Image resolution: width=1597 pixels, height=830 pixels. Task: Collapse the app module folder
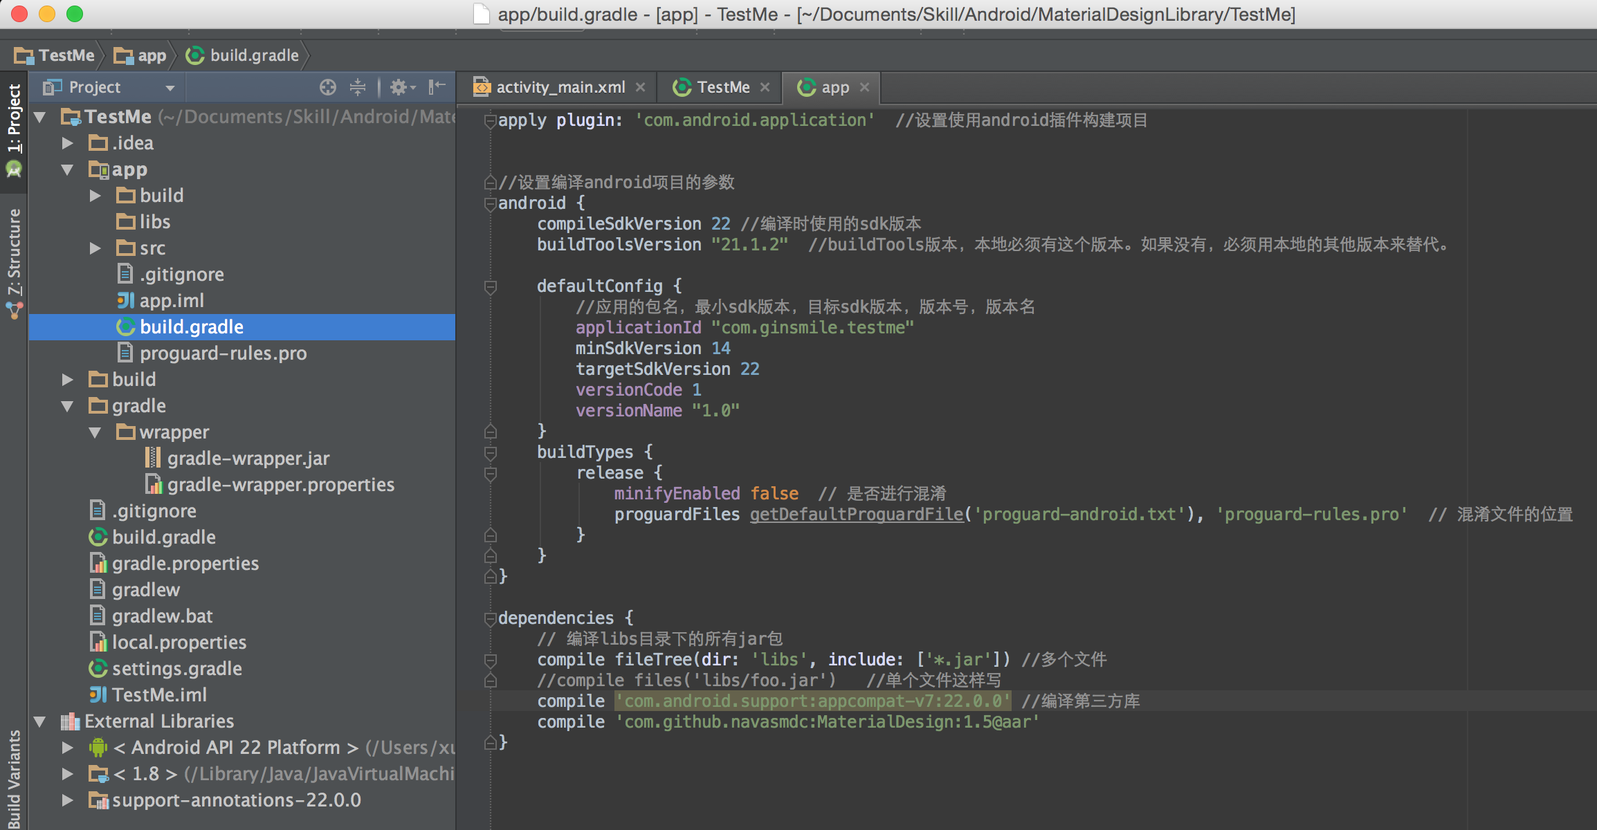coord(68,169)
